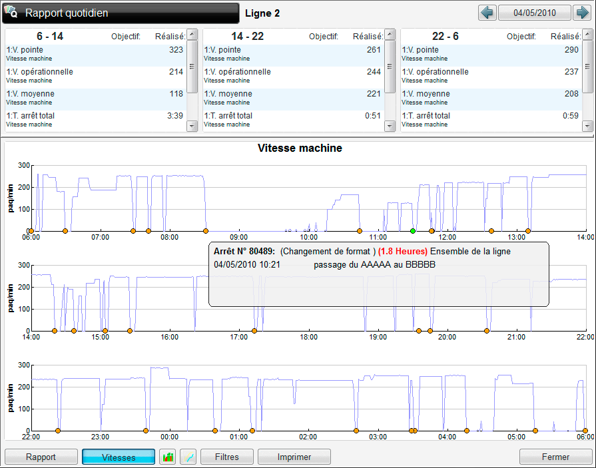Click the scrollbar thumb in the 6 - 14 panel
This screenshot has height=468, width=596.
(x=192, y=67)
